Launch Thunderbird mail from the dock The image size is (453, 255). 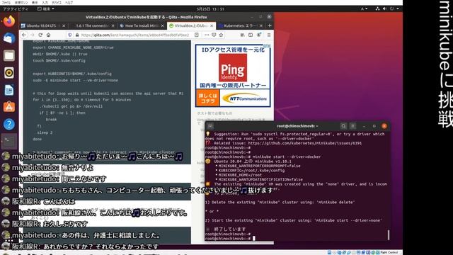9,38
